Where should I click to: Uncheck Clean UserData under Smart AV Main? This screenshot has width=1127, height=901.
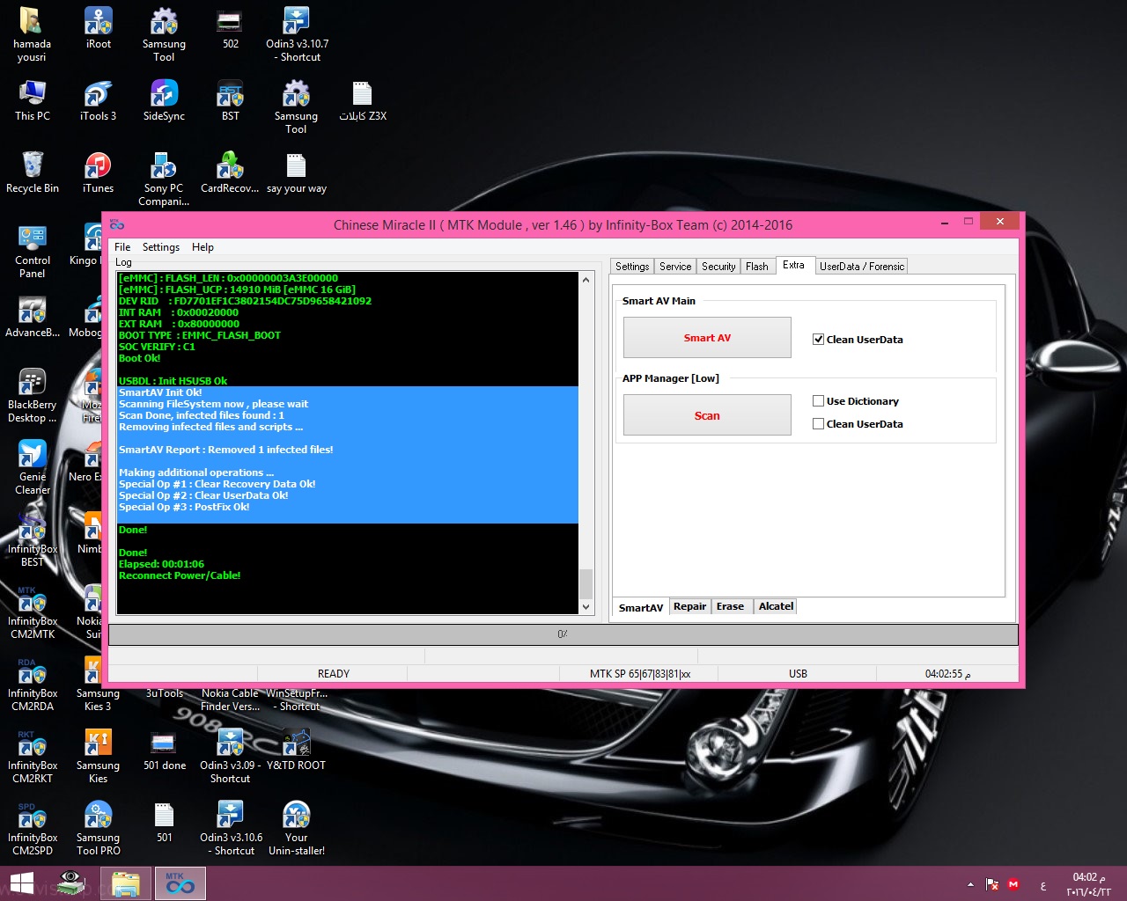click(x=818, y=340)
